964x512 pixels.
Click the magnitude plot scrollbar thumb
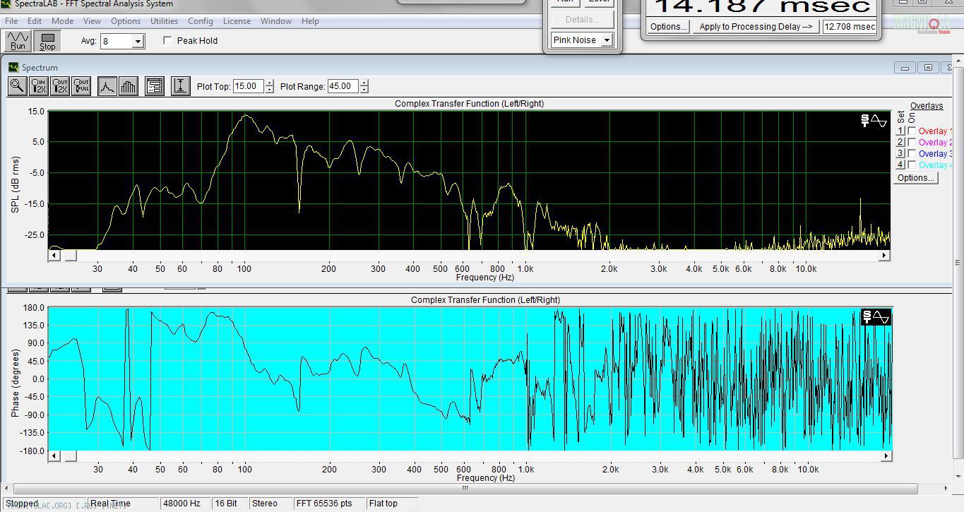[70, 256]
